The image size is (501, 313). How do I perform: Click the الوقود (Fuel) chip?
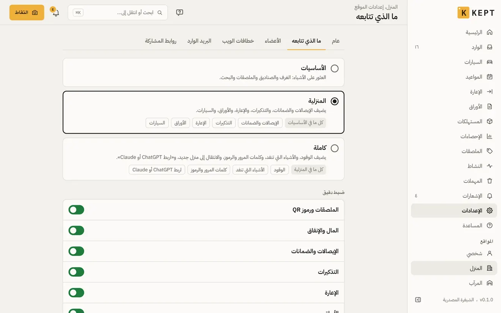coord(280,170)
